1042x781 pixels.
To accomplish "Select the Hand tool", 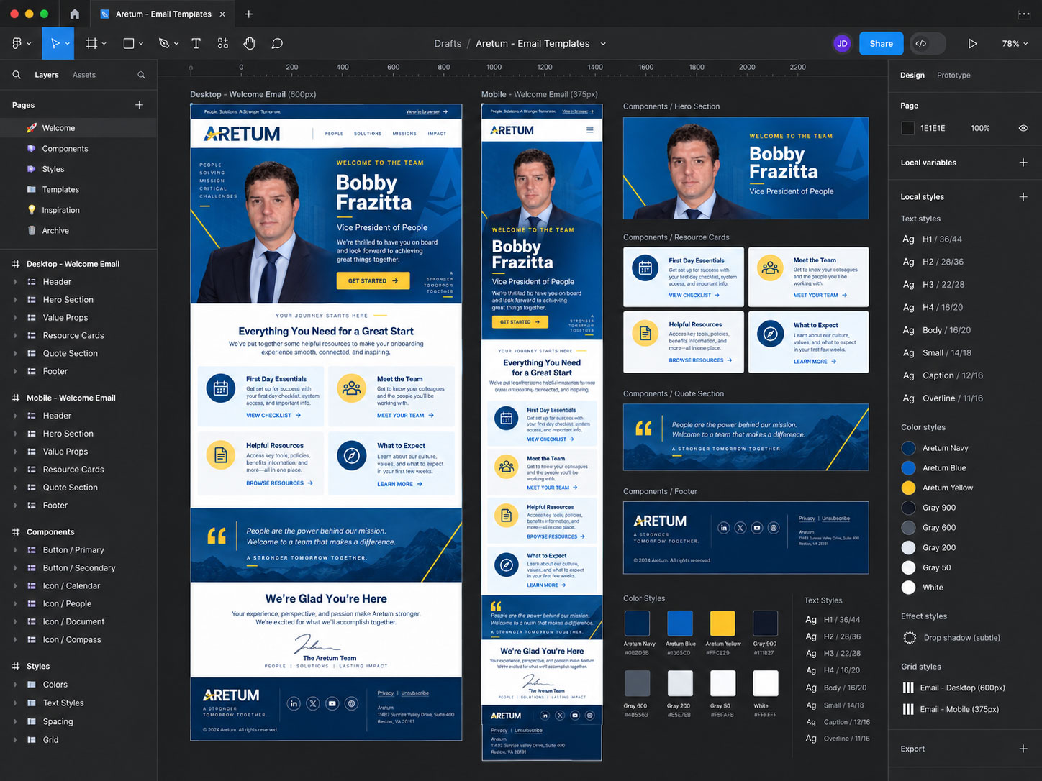I will [249, 43].
